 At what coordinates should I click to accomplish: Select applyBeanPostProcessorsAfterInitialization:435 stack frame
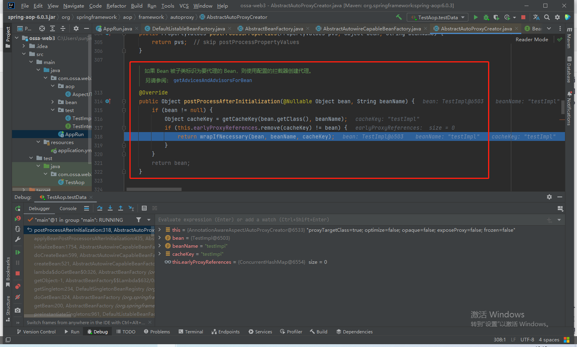[x=89, y=239]
